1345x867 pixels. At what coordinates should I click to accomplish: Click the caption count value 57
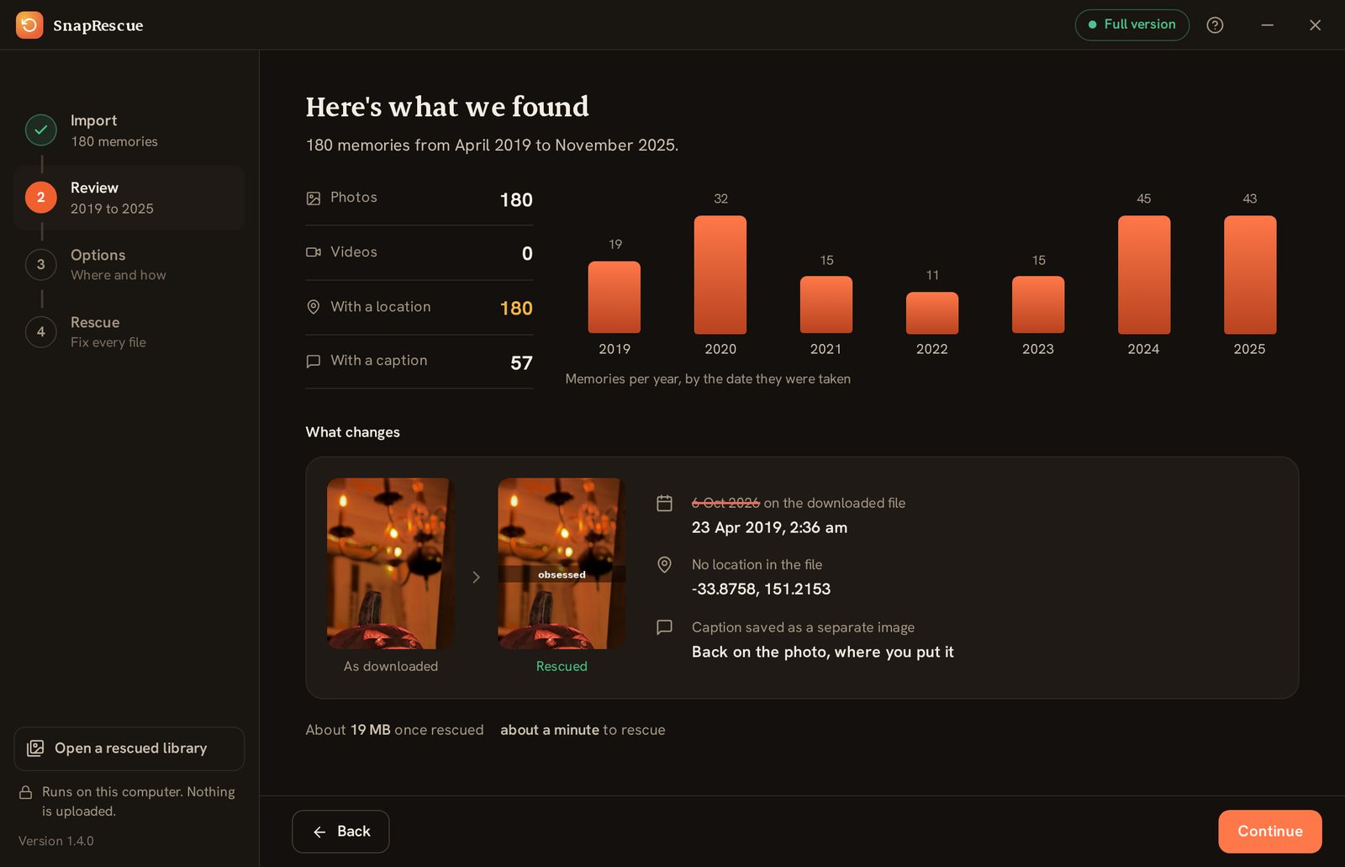click(521, 363)
